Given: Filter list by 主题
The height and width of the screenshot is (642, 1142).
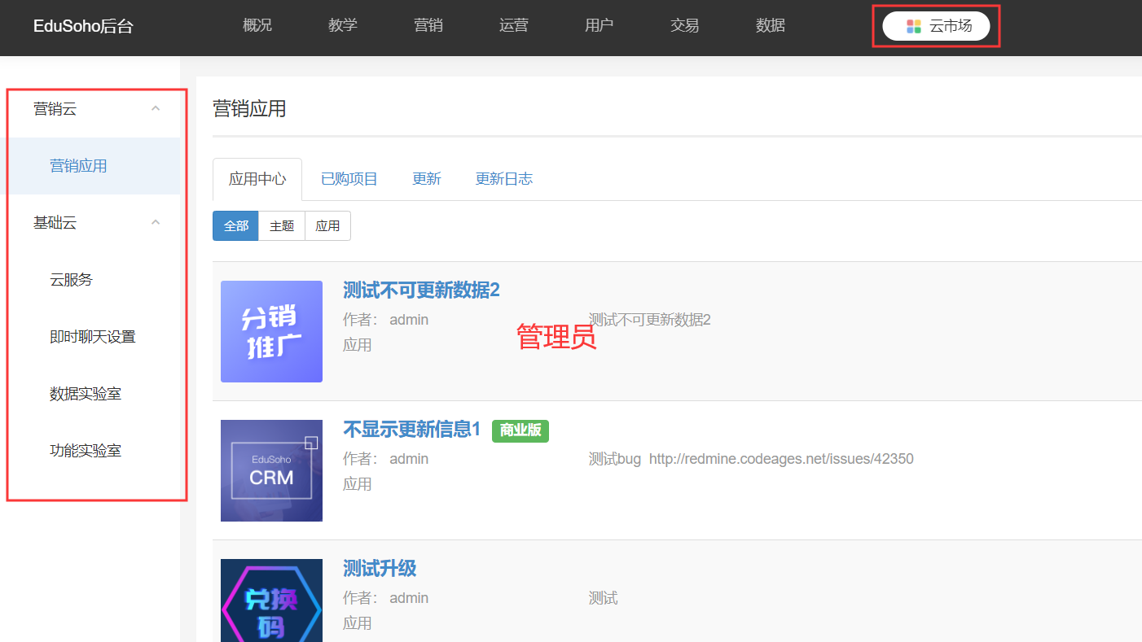Looking at the screenshot, I should pyautogui.click(x=282, y=226).
